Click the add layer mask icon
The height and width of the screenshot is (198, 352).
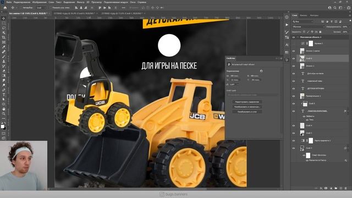point(326,188)
